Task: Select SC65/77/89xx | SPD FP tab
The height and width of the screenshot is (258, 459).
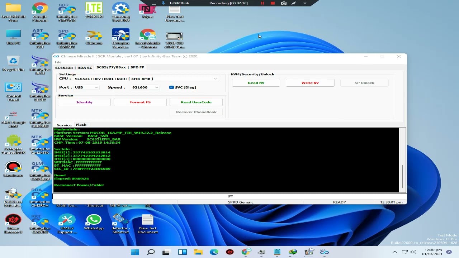Action: 120,67
